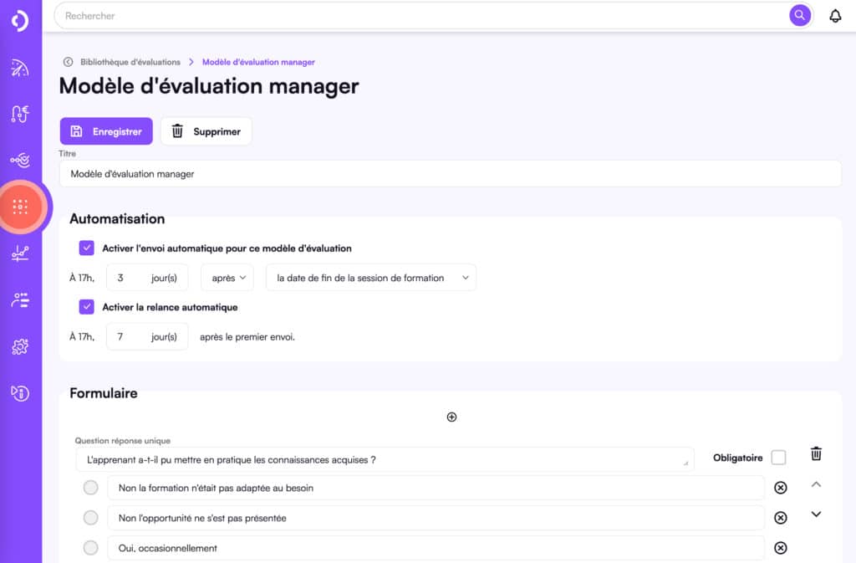Click the 'Question réponse unique' label
This screenshot has width=856, height=563.
coord(122,441)
